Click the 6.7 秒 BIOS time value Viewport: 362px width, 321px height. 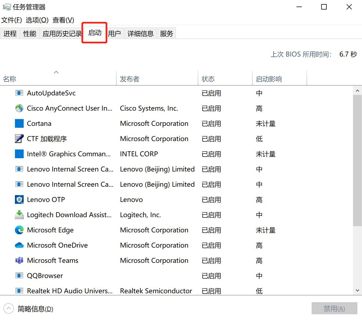click(x=348, y=54)
